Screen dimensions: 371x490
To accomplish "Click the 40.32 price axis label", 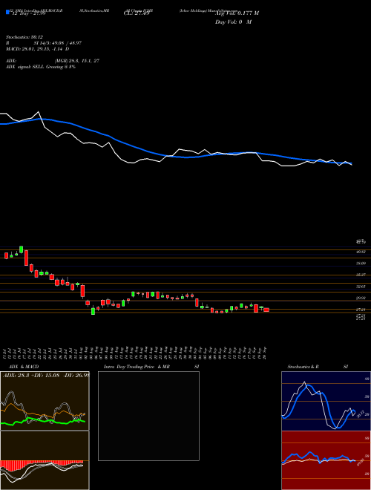I will 361,252.
